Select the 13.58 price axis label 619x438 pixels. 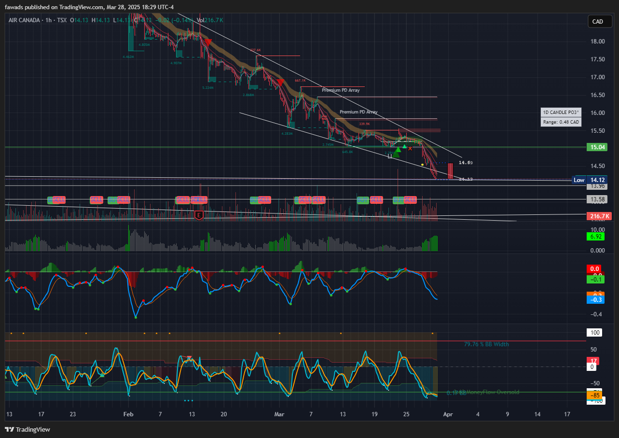click(x=597, y=199)
